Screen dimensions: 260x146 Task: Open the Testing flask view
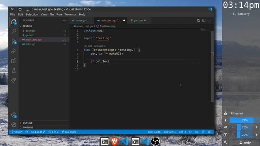14,70
